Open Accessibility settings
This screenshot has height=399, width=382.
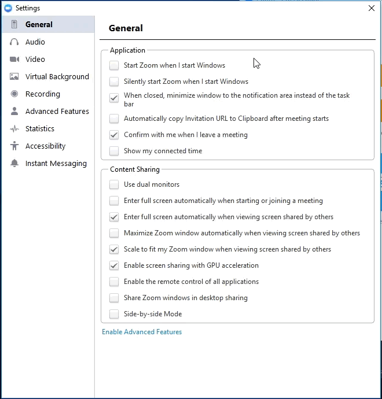click(49, 146)
